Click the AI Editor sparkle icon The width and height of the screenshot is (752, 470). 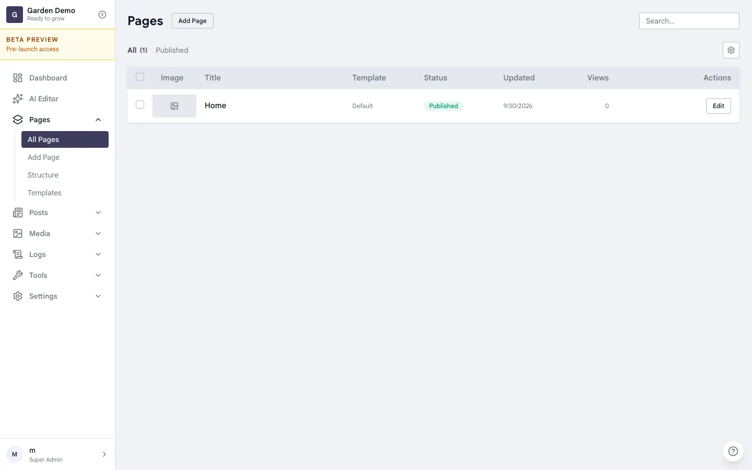18,99
